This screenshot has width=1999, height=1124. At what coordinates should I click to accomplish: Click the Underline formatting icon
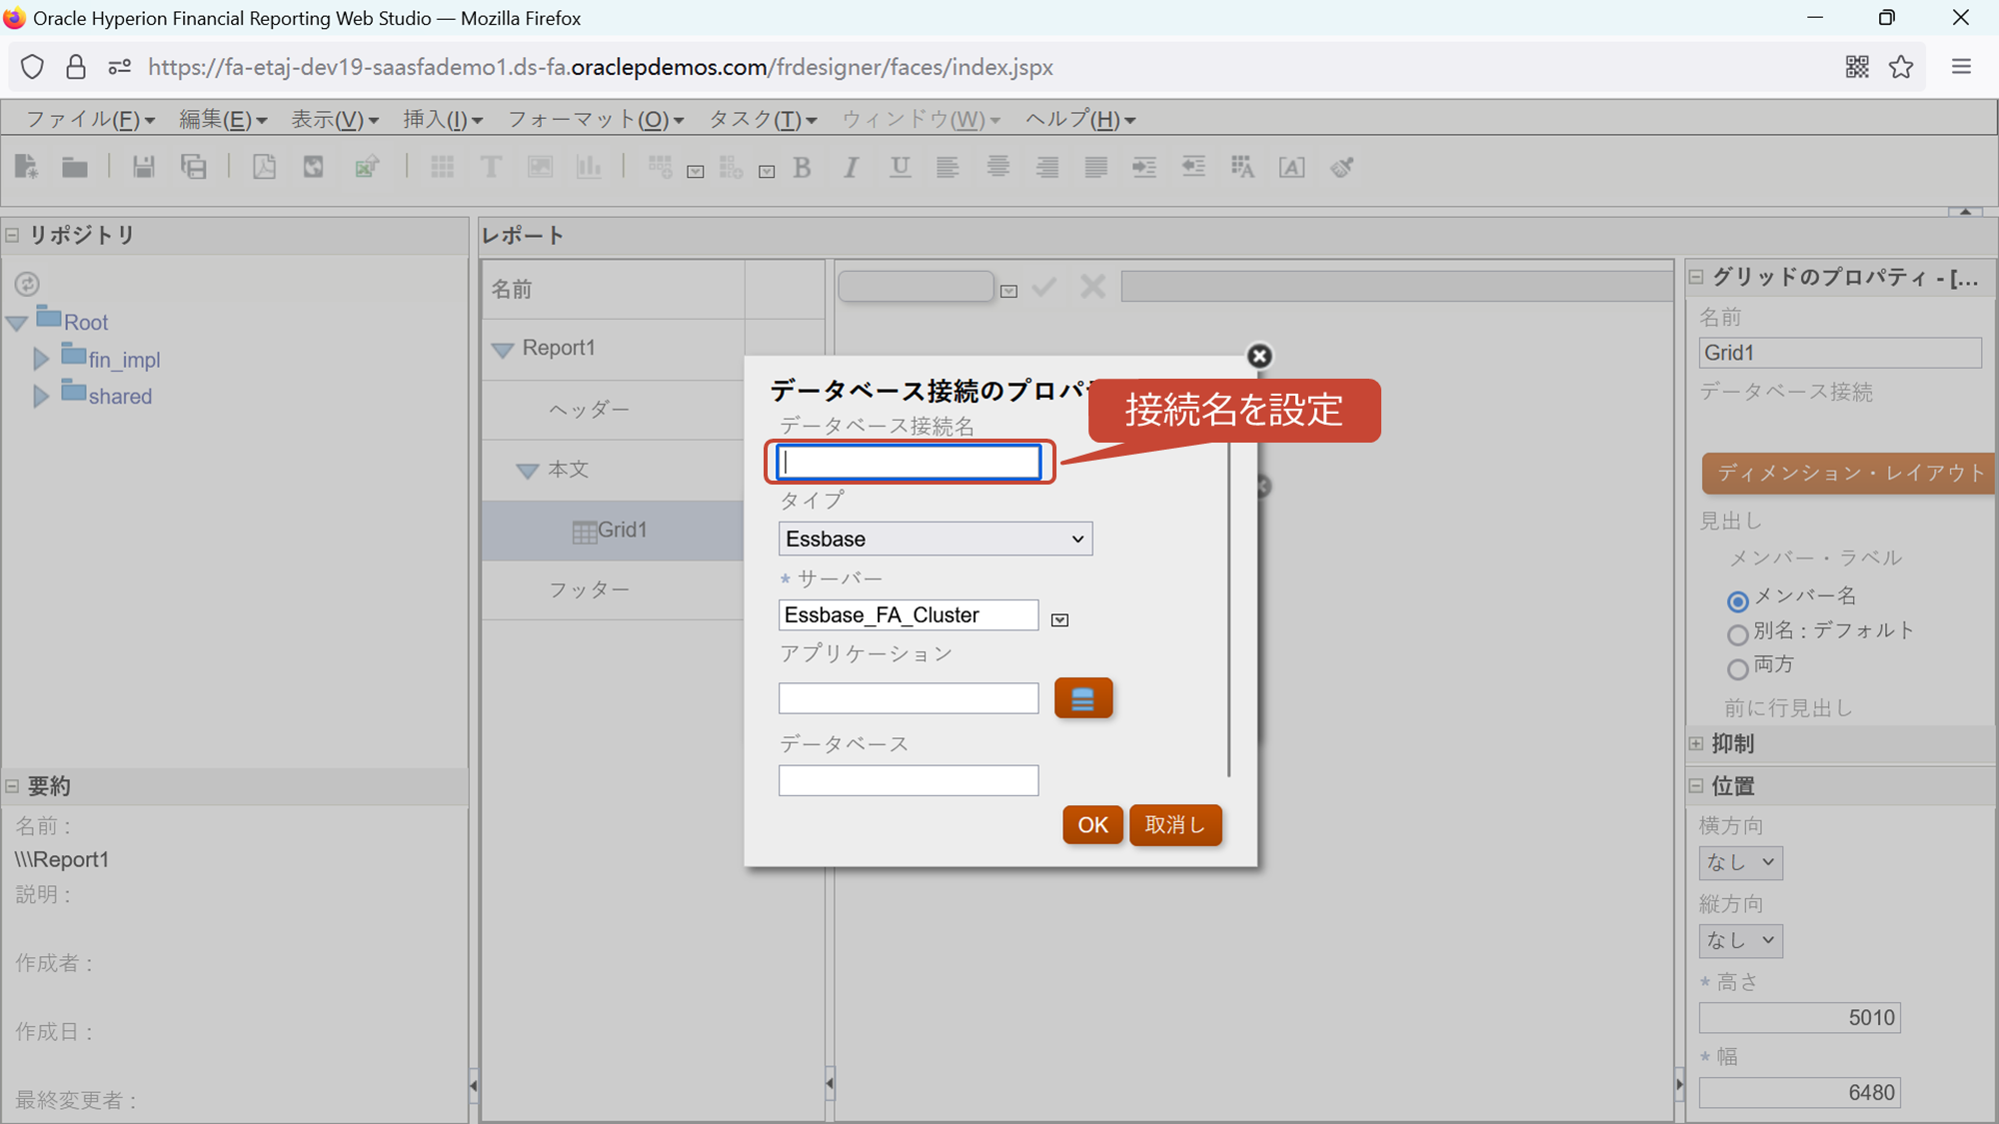pos(900,167)
